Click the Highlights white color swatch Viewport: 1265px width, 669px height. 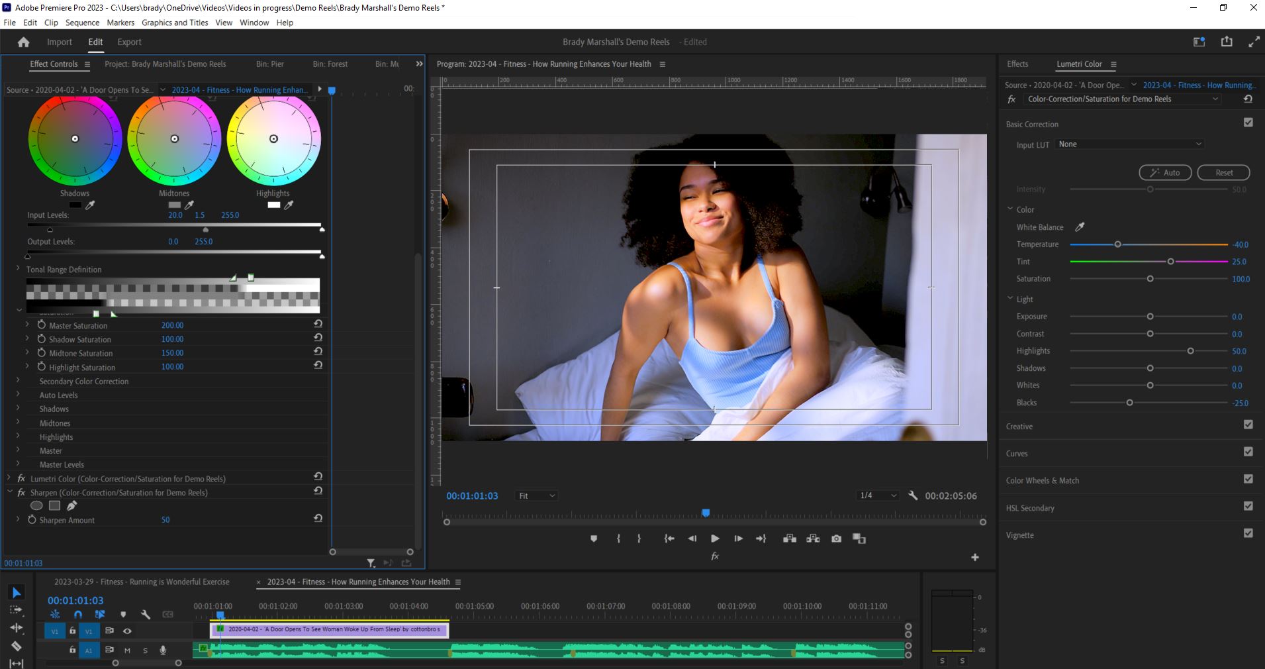pos(273,205)
